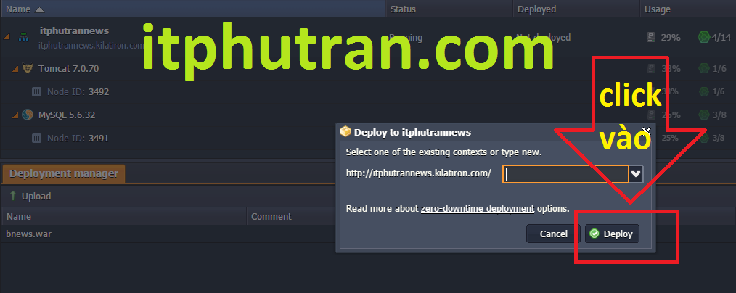Select the itphutrannews environment name
736x293 pixels.
[74, 31]
